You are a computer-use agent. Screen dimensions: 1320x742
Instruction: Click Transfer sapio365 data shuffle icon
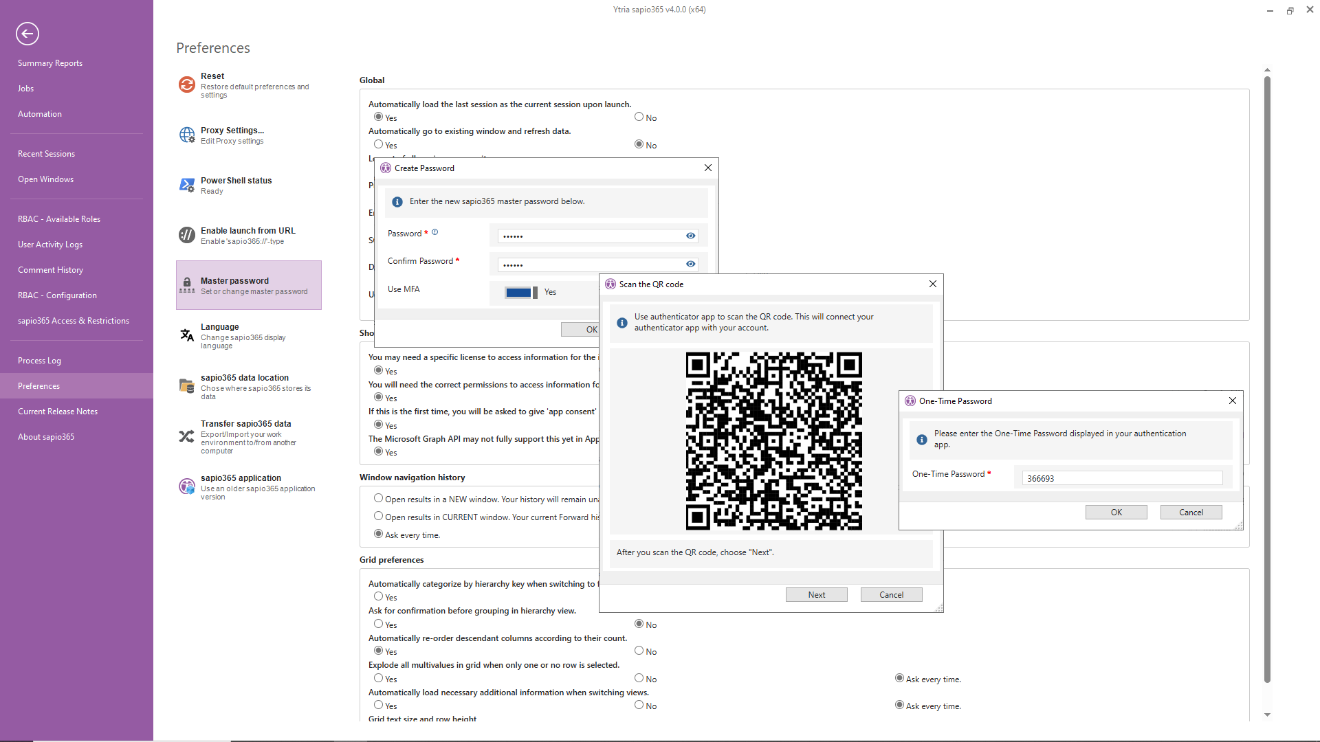pos(186,436)
